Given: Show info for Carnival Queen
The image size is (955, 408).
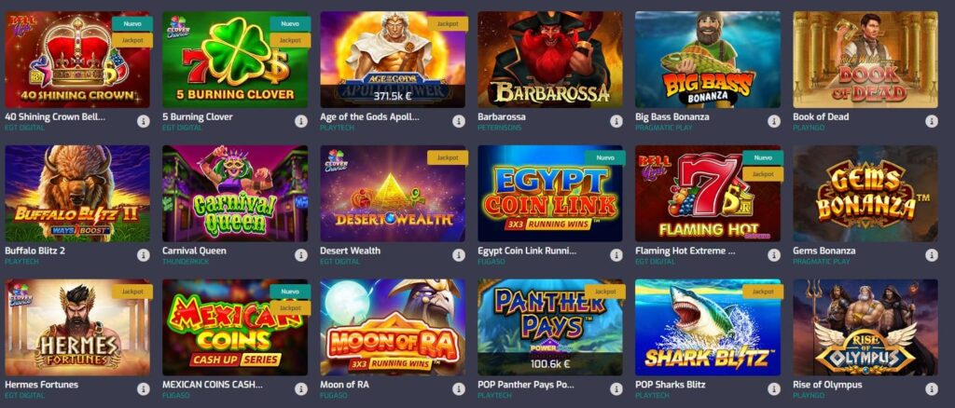Looking at the screenshot, I should coord(301,255).
